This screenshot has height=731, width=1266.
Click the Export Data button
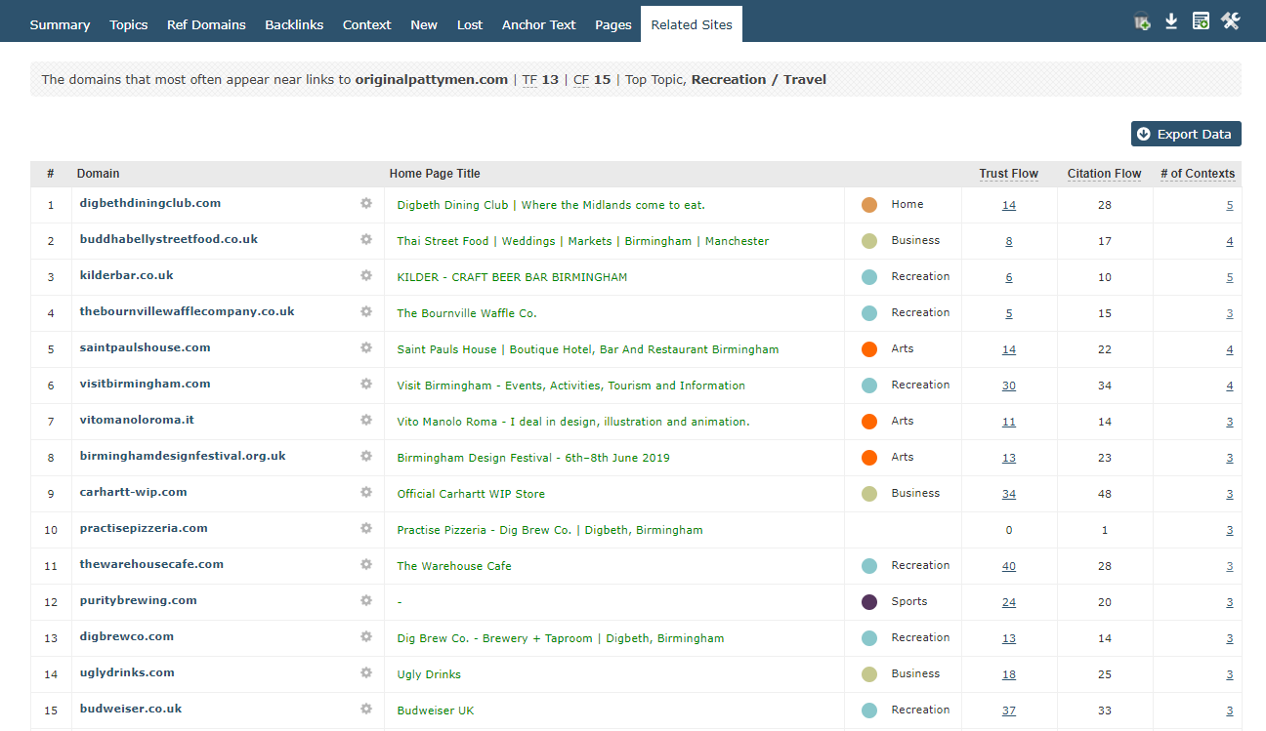(1186, 134)
